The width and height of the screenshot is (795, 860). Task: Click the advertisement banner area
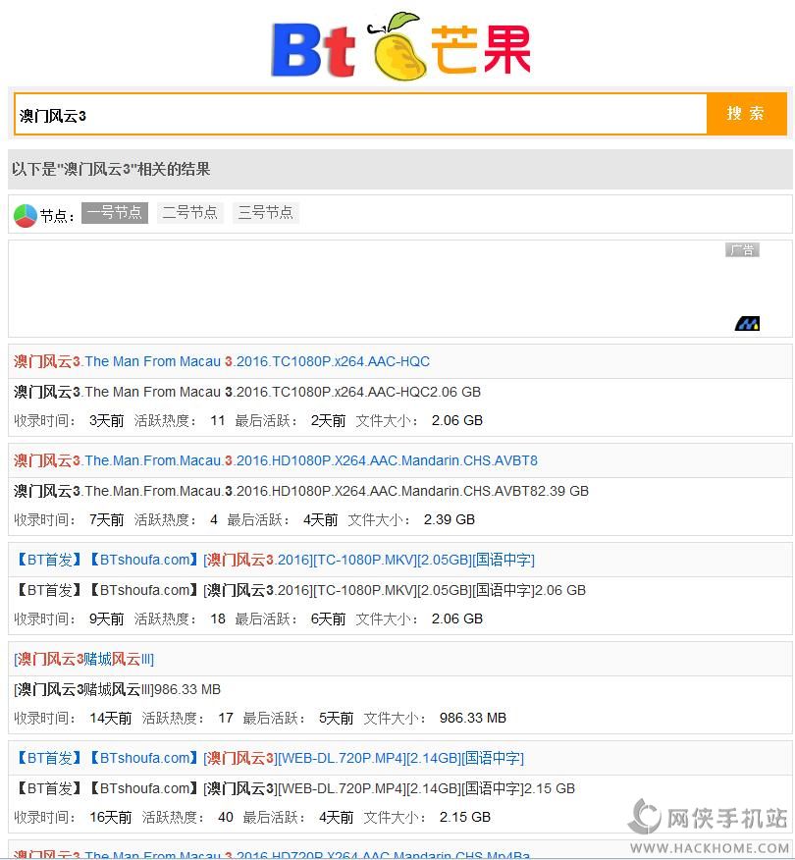(x=400, y=289)
